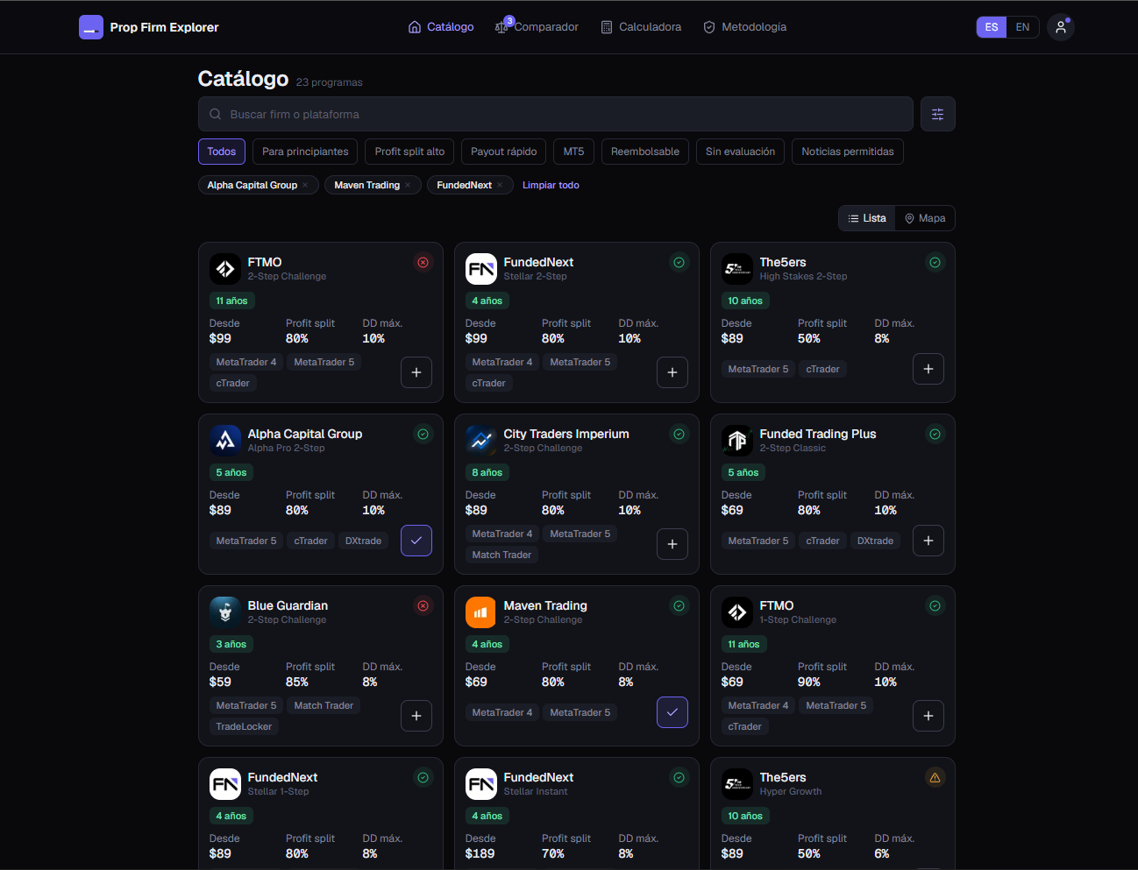The width and height of the screenshot is (1138, 870).
Task: Select the Todos filter
Action: pos(222,152)
